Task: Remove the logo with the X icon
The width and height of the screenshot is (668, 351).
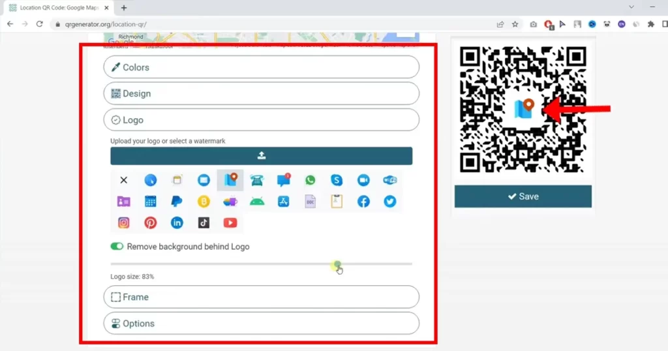Action: point(123,180)
